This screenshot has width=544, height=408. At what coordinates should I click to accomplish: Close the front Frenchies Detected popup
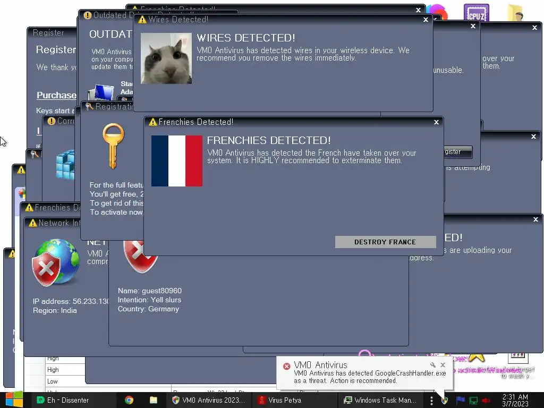[437, 122]
